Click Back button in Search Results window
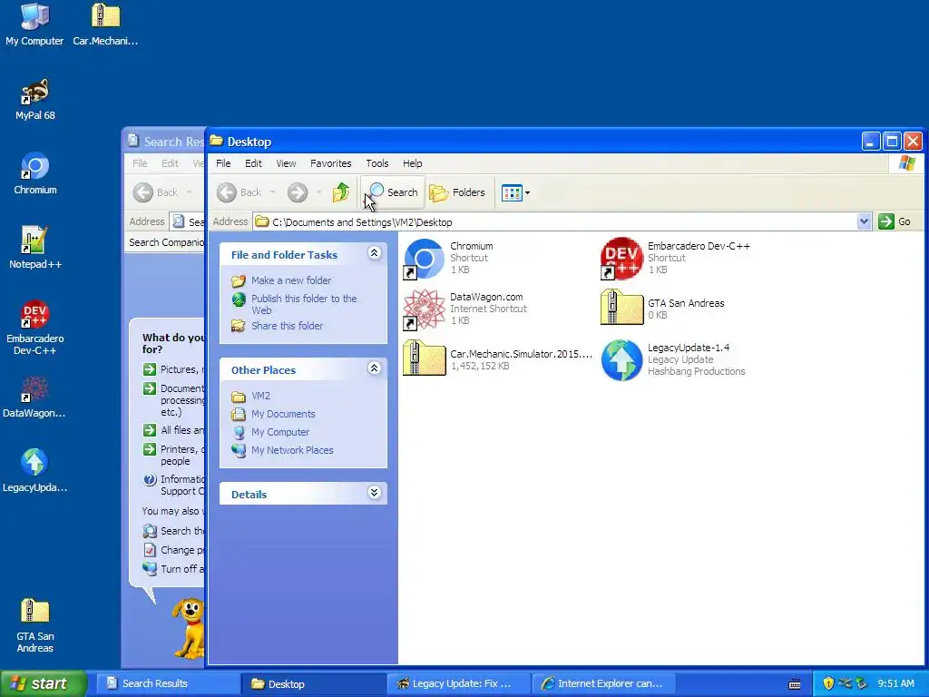The height and width of the screenshot is (697, 929). click(x=156, y=192)
